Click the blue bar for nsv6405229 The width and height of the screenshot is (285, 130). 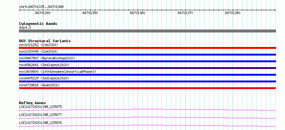[147, 81]
